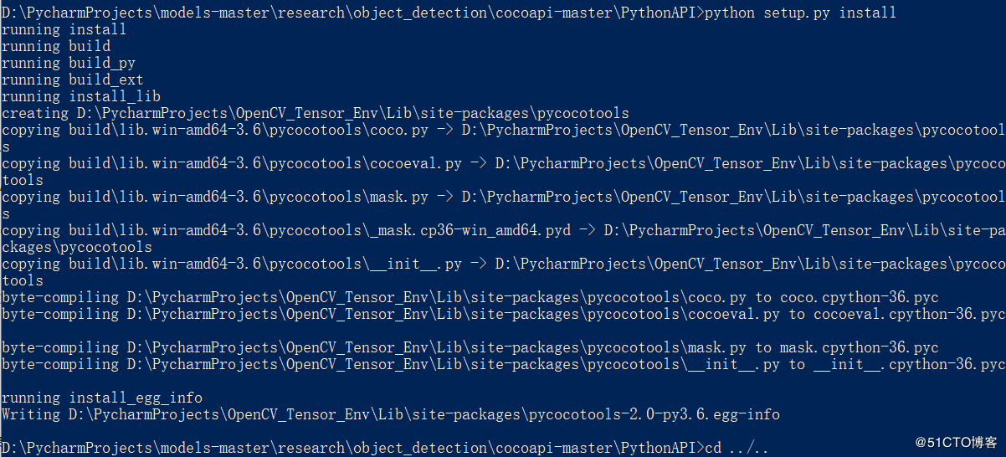The width and height of the screenshot is (1006, 457).
Task: Click the "coco.cpython-36.pyc" text
Action: pyautogui.click(x=860, y=297)
